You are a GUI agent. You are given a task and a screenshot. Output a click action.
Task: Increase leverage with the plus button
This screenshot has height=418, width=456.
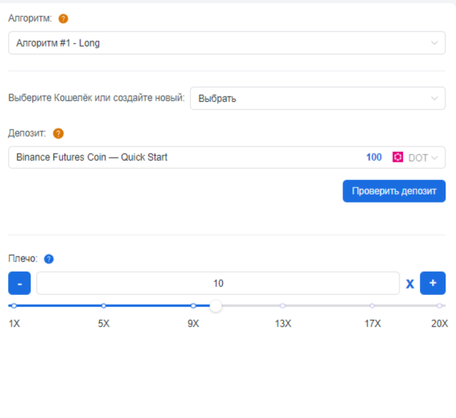[433, 283]
